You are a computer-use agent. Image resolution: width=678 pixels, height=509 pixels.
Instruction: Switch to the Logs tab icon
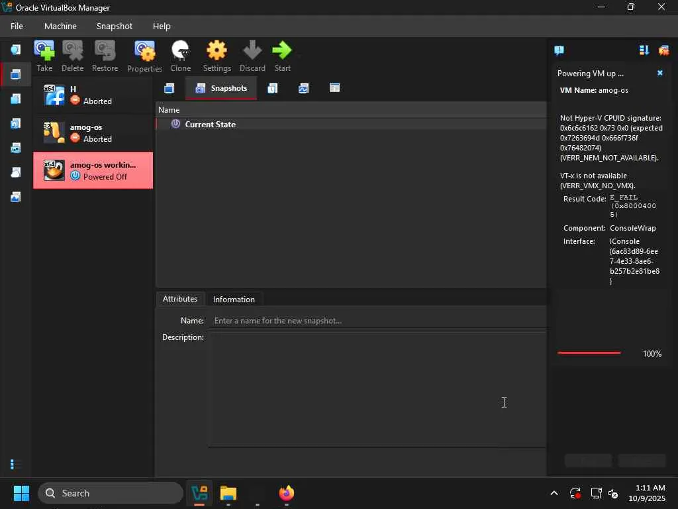pos(272,88)
